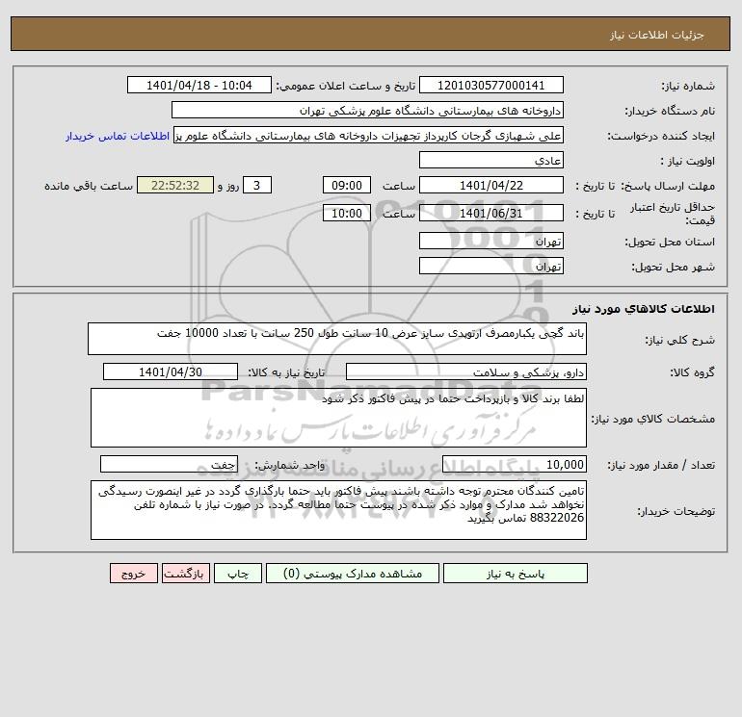Click the remaining time counter 22:52:32

tap(175, 186)
